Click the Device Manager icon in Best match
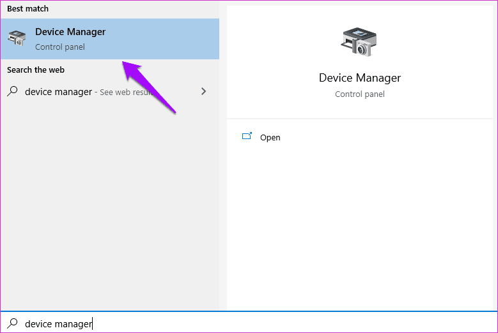The height and width of the screenshot is (333, 498). [x=17, y=38]
